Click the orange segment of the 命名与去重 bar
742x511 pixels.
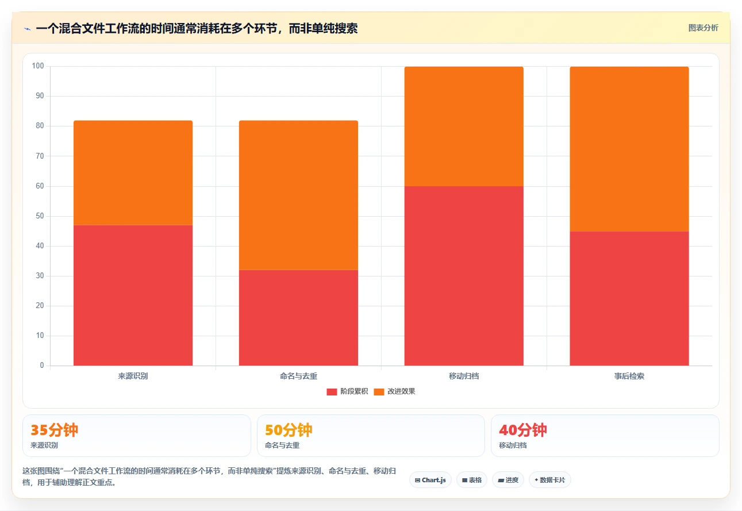pos(298,195)
